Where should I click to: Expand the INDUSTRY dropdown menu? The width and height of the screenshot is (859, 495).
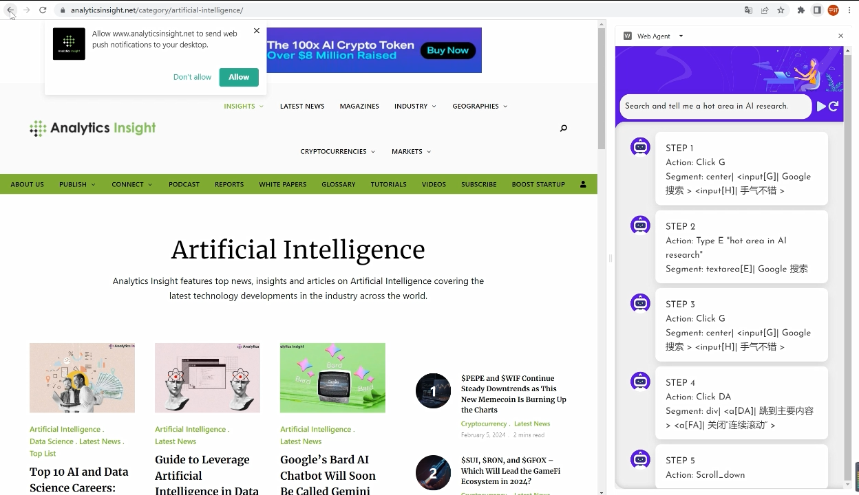coord(415,106)
